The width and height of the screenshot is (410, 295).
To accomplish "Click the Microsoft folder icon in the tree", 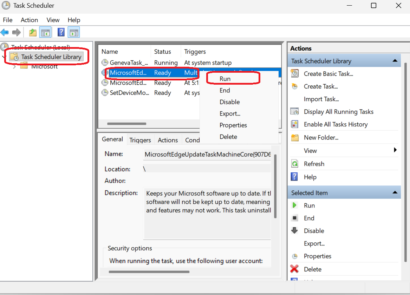I will coord(24,66).
